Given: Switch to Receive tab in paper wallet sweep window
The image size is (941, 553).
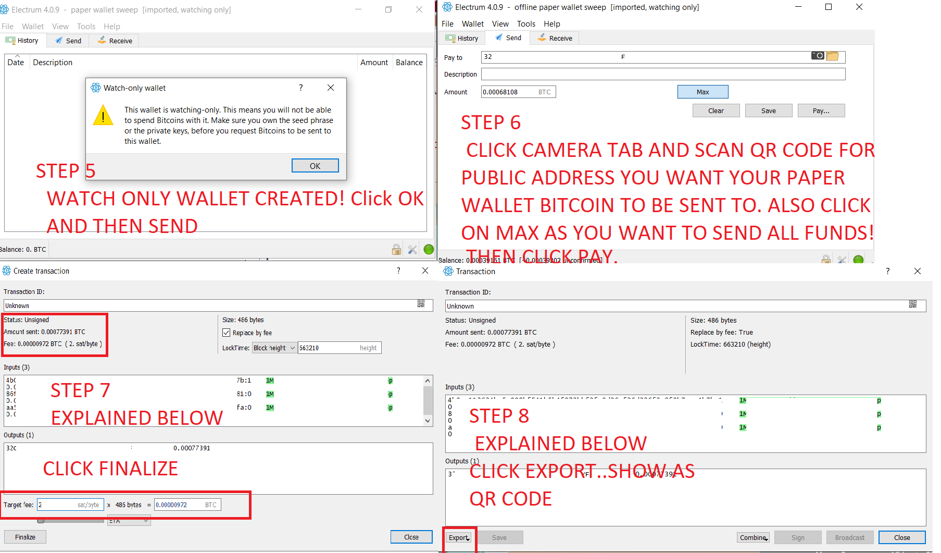Looking at the screenshot, I should pos(115,41).
